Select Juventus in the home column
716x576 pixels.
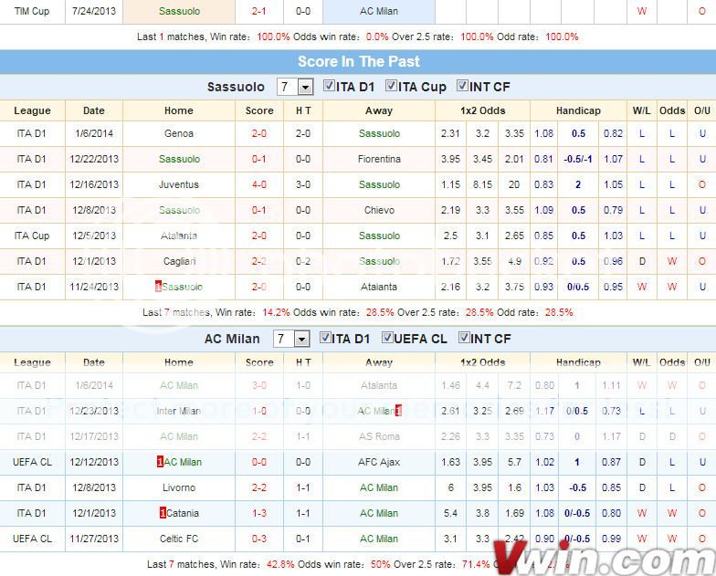click(179, 184)
